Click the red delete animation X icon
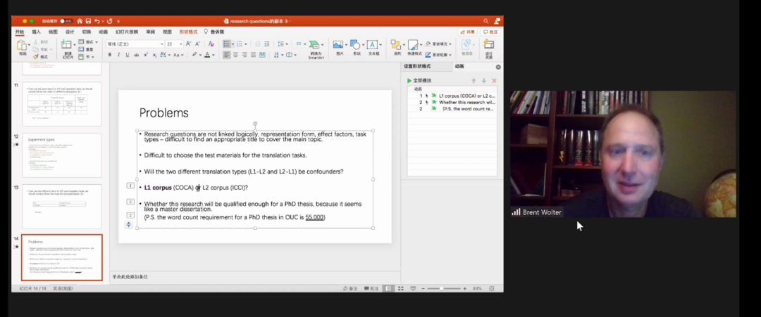Viewport: 761px width, 317px height. [494, 81]
